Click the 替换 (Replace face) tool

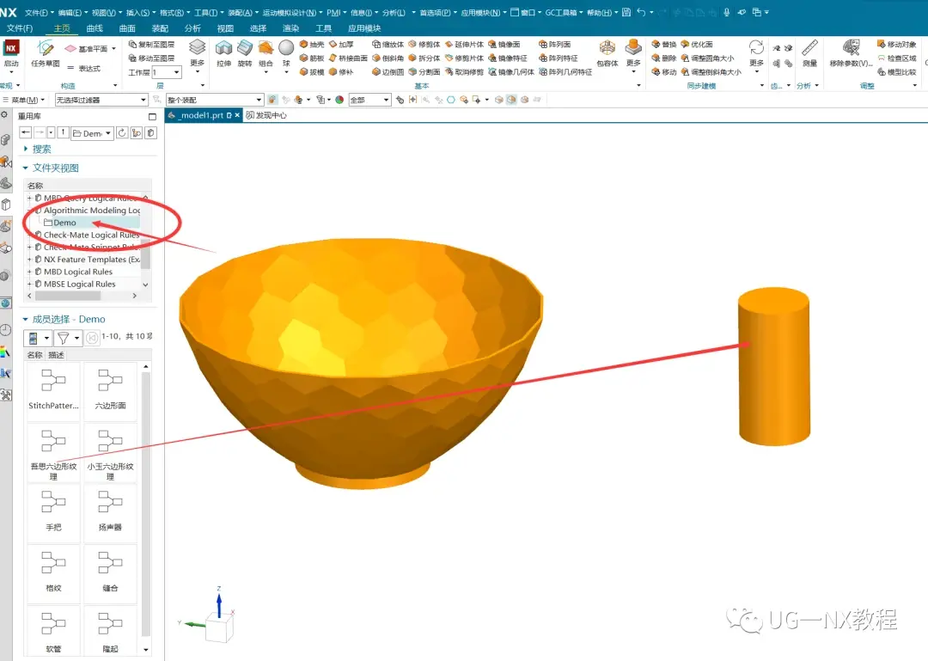(663, 45)
